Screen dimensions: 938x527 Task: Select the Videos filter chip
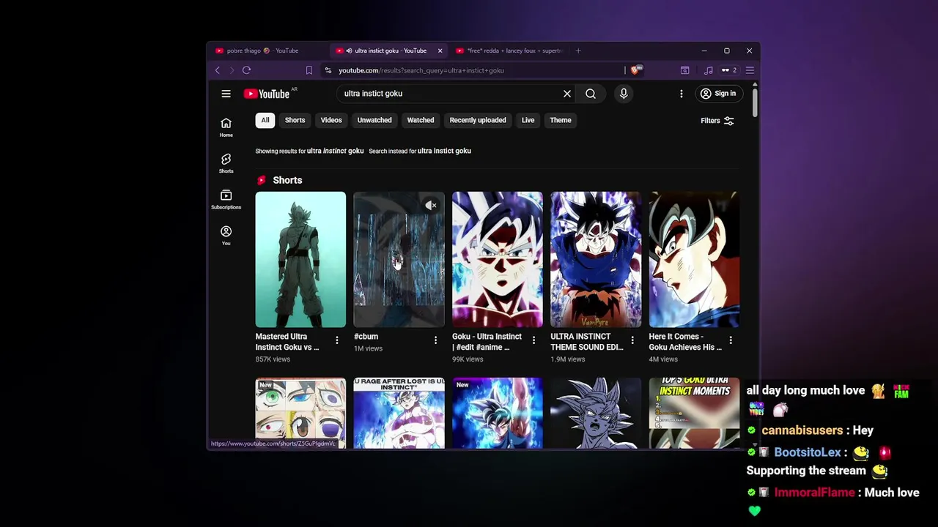click(331, 120)
